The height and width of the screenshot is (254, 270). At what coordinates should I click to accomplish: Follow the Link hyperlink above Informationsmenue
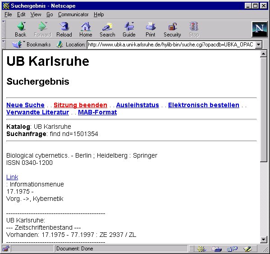click(x=12, y=177)
